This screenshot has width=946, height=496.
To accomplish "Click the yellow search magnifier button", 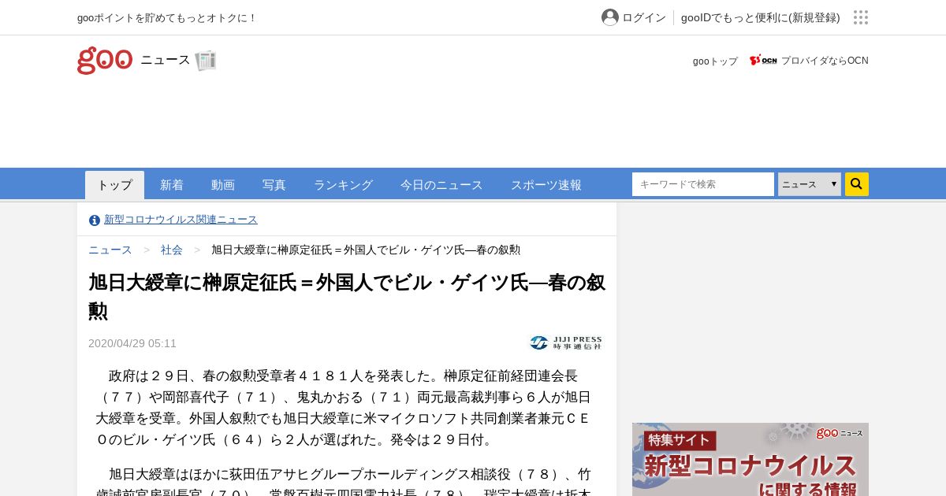I will [857, 184].
